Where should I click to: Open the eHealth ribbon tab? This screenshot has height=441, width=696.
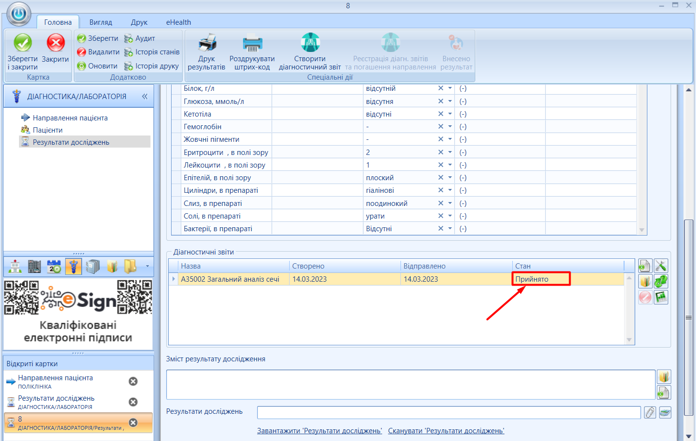pos(178,22)
